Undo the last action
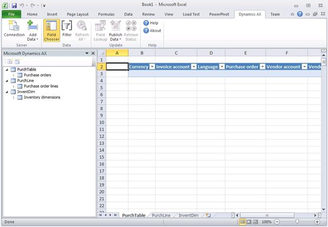 coord(22,5)
